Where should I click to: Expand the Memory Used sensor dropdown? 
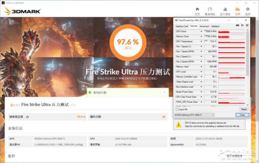click(x=201, y=67)
